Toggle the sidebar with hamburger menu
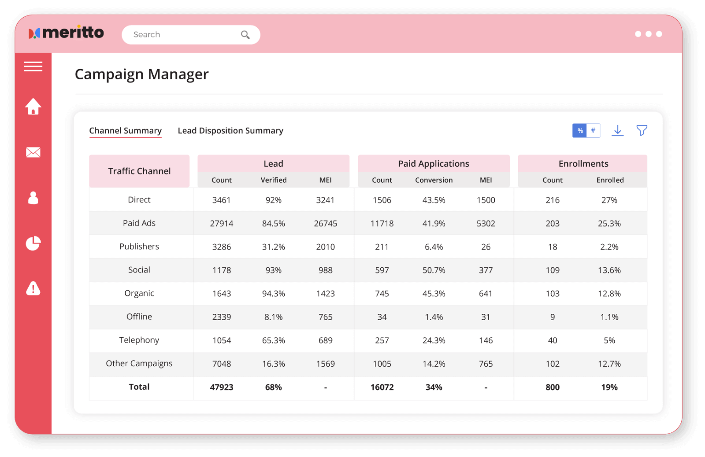This screenshot has height=457, width=705. [33, 66]
